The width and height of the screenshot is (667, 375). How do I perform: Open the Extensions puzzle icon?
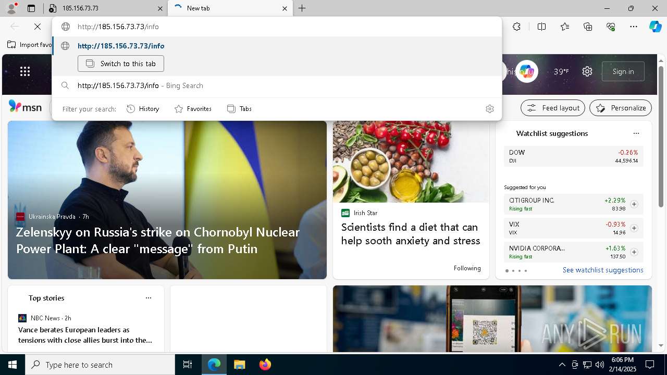[516, 27]
